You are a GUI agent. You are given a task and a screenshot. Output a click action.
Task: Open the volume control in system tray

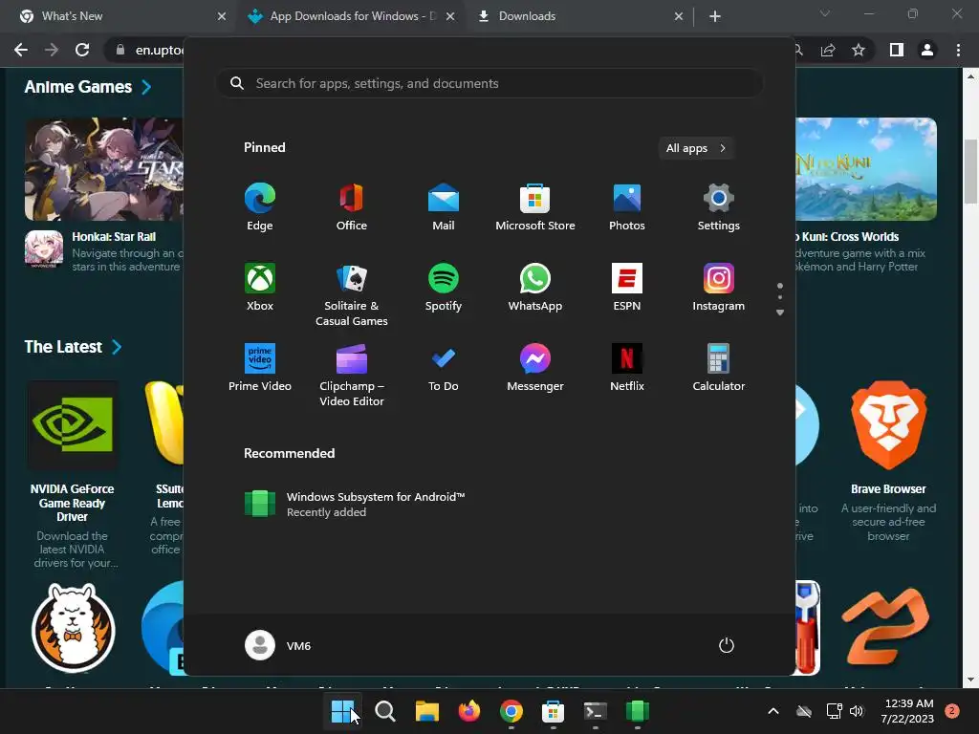click(857, 711)
